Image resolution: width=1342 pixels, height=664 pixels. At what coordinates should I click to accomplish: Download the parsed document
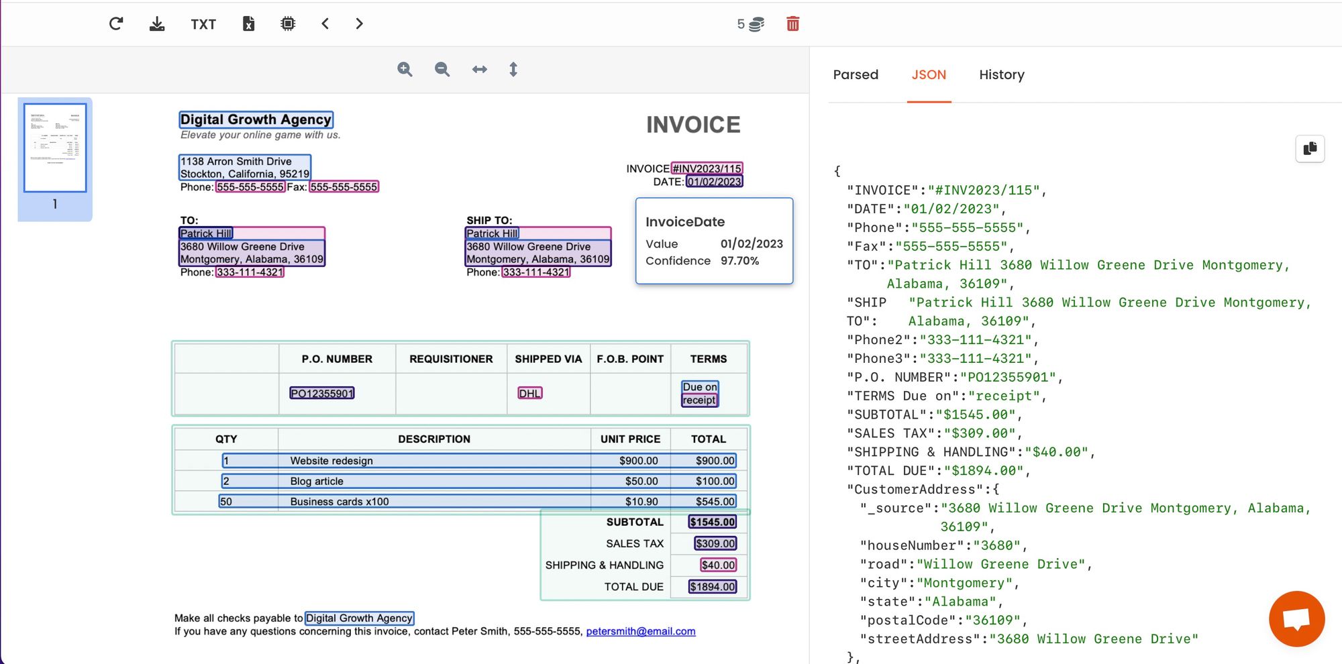tap(157, 24)
